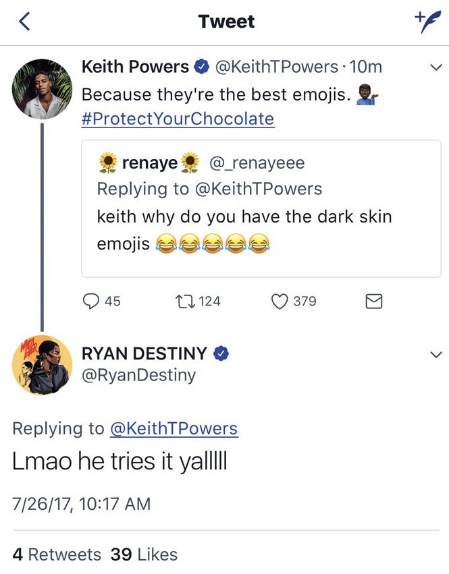Expand options chevron on Keith Powers' tweet
The width and height of the screenshot is (449, 574).
(x=435, y=67)
